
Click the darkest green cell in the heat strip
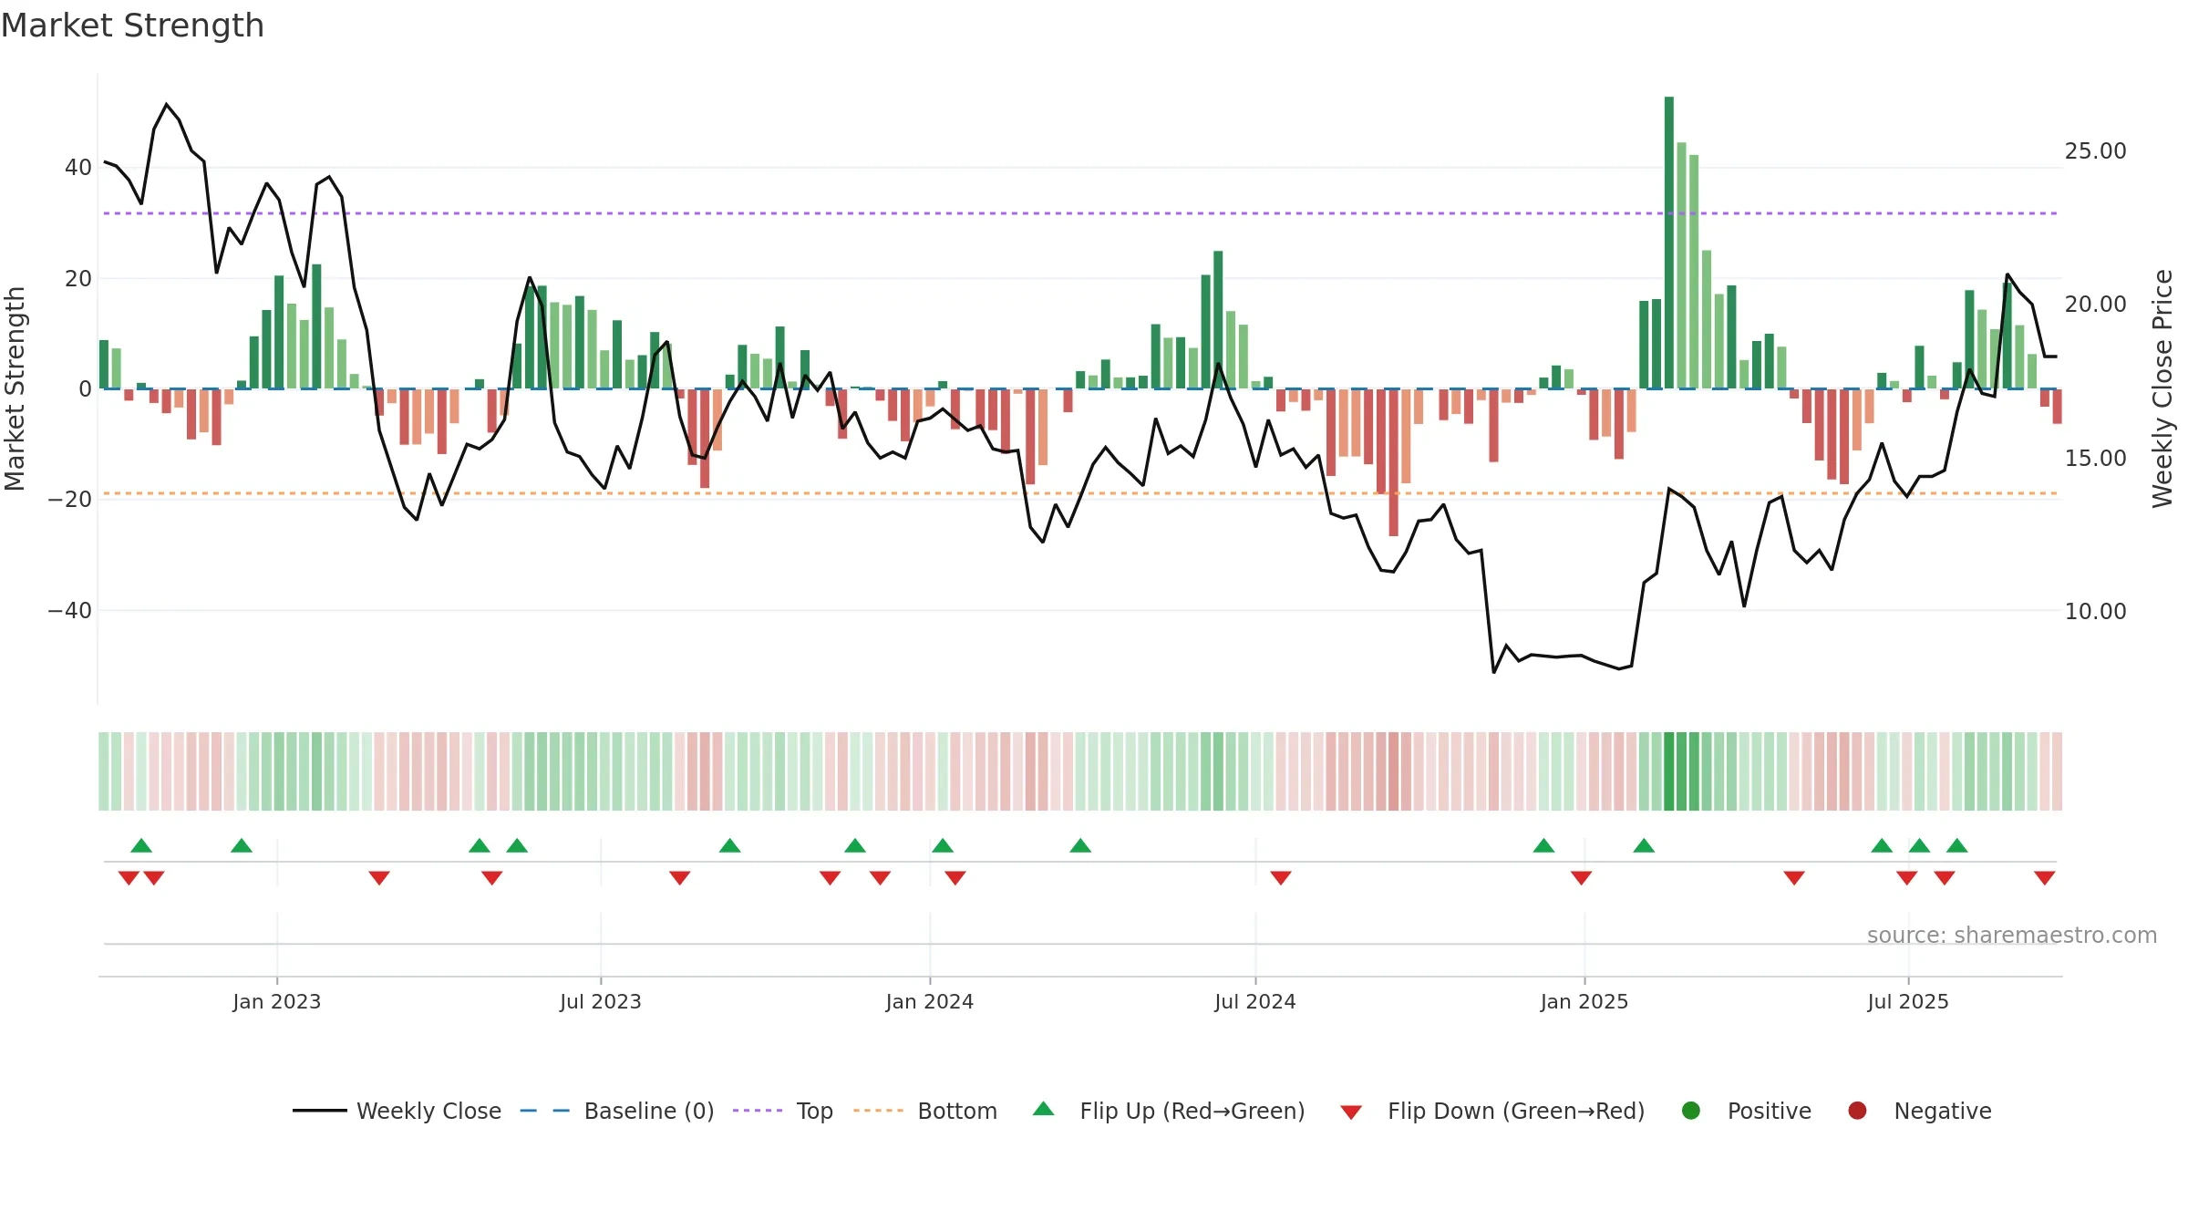coord(1668,771)
